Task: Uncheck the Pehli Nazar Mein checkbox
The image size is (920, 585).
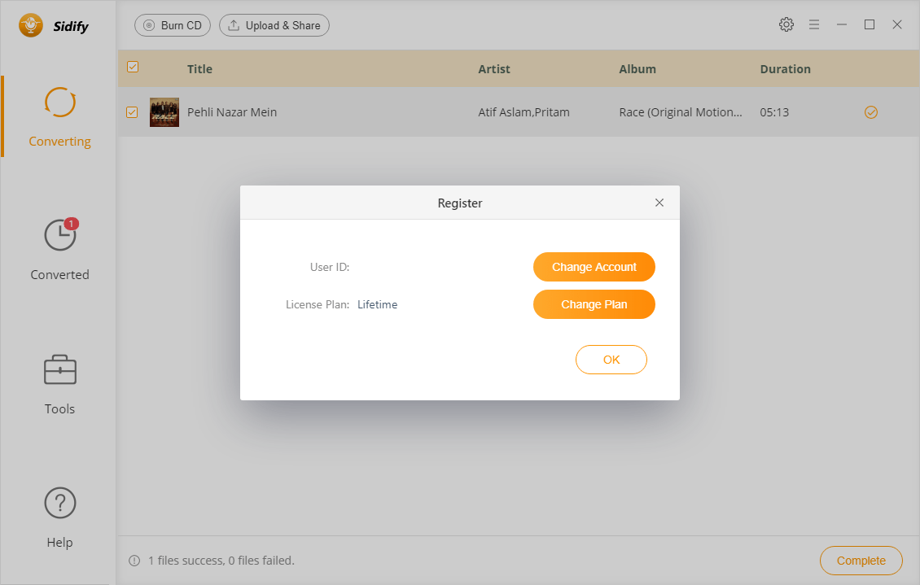Action: click(132, 112)
